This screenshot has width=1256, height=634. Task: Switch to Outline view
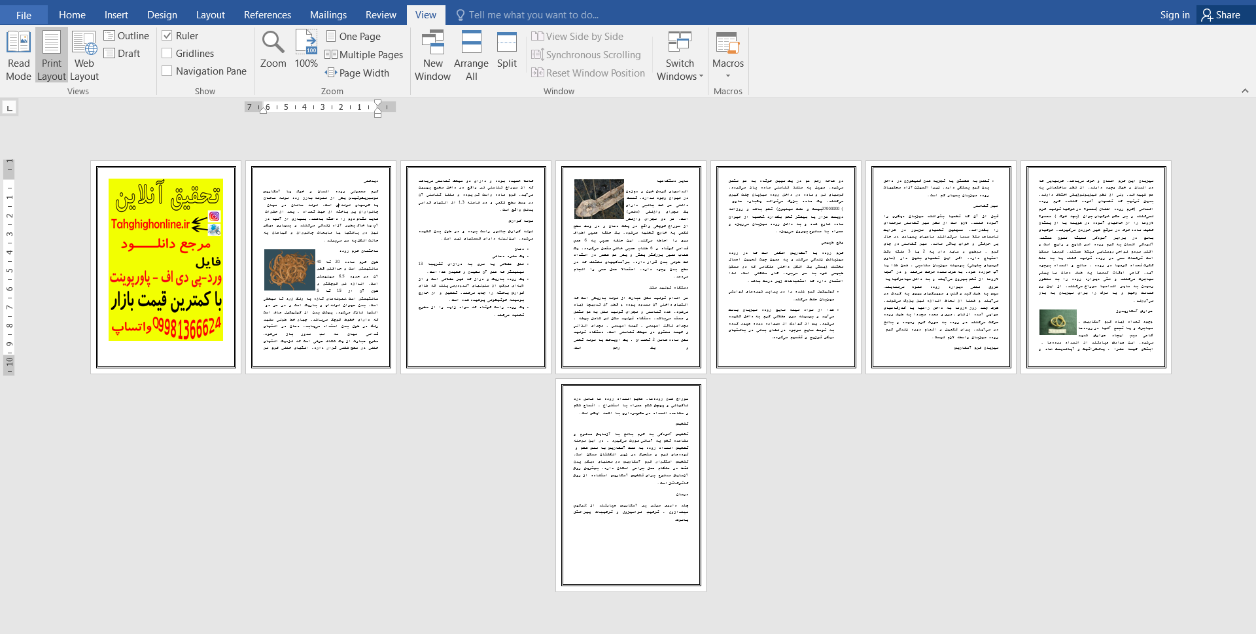126,36
